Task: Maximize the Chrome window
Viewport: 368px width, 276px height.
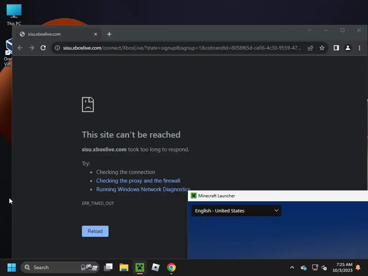Action: click(x=342, y=30)
